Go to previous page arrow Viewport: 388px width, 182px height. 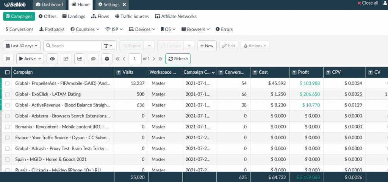coord(124,59)
